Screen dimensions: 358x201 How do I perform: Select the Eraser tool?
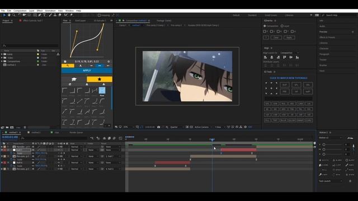tap(60, 15)
